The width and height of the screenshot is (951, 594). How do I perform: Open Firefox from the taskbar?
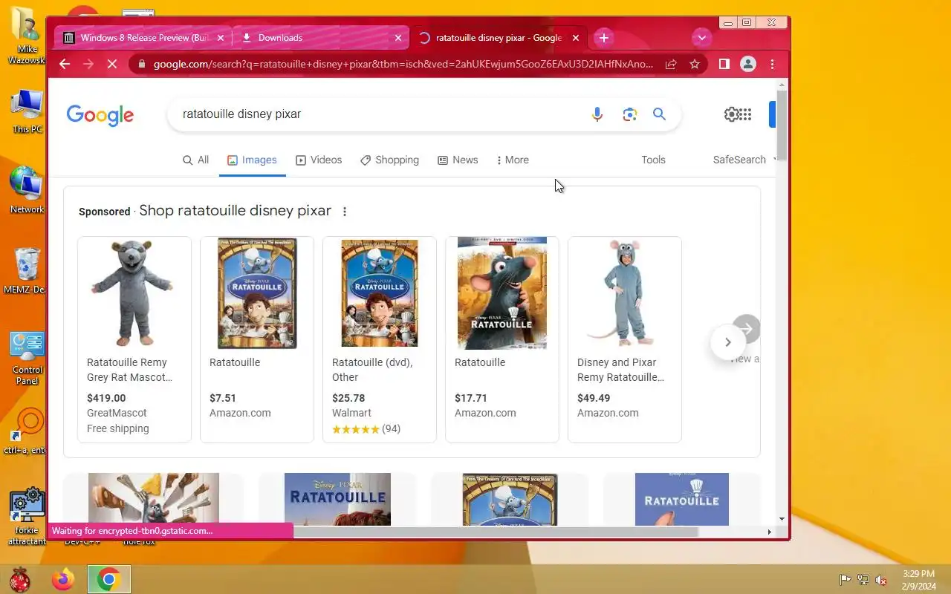63,579
